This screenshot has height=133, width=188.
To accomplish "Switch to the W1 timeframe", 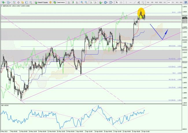I will tap(177, 2).
